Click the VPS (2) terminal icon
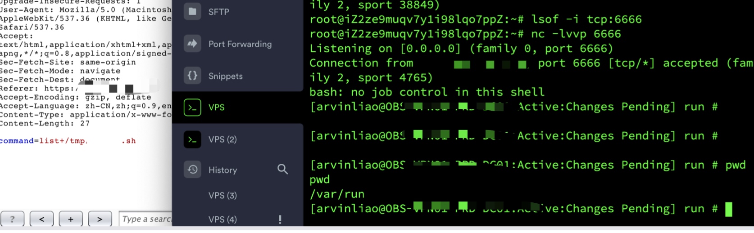The width and height of the screenshot is (754, 233). (192, 139)
